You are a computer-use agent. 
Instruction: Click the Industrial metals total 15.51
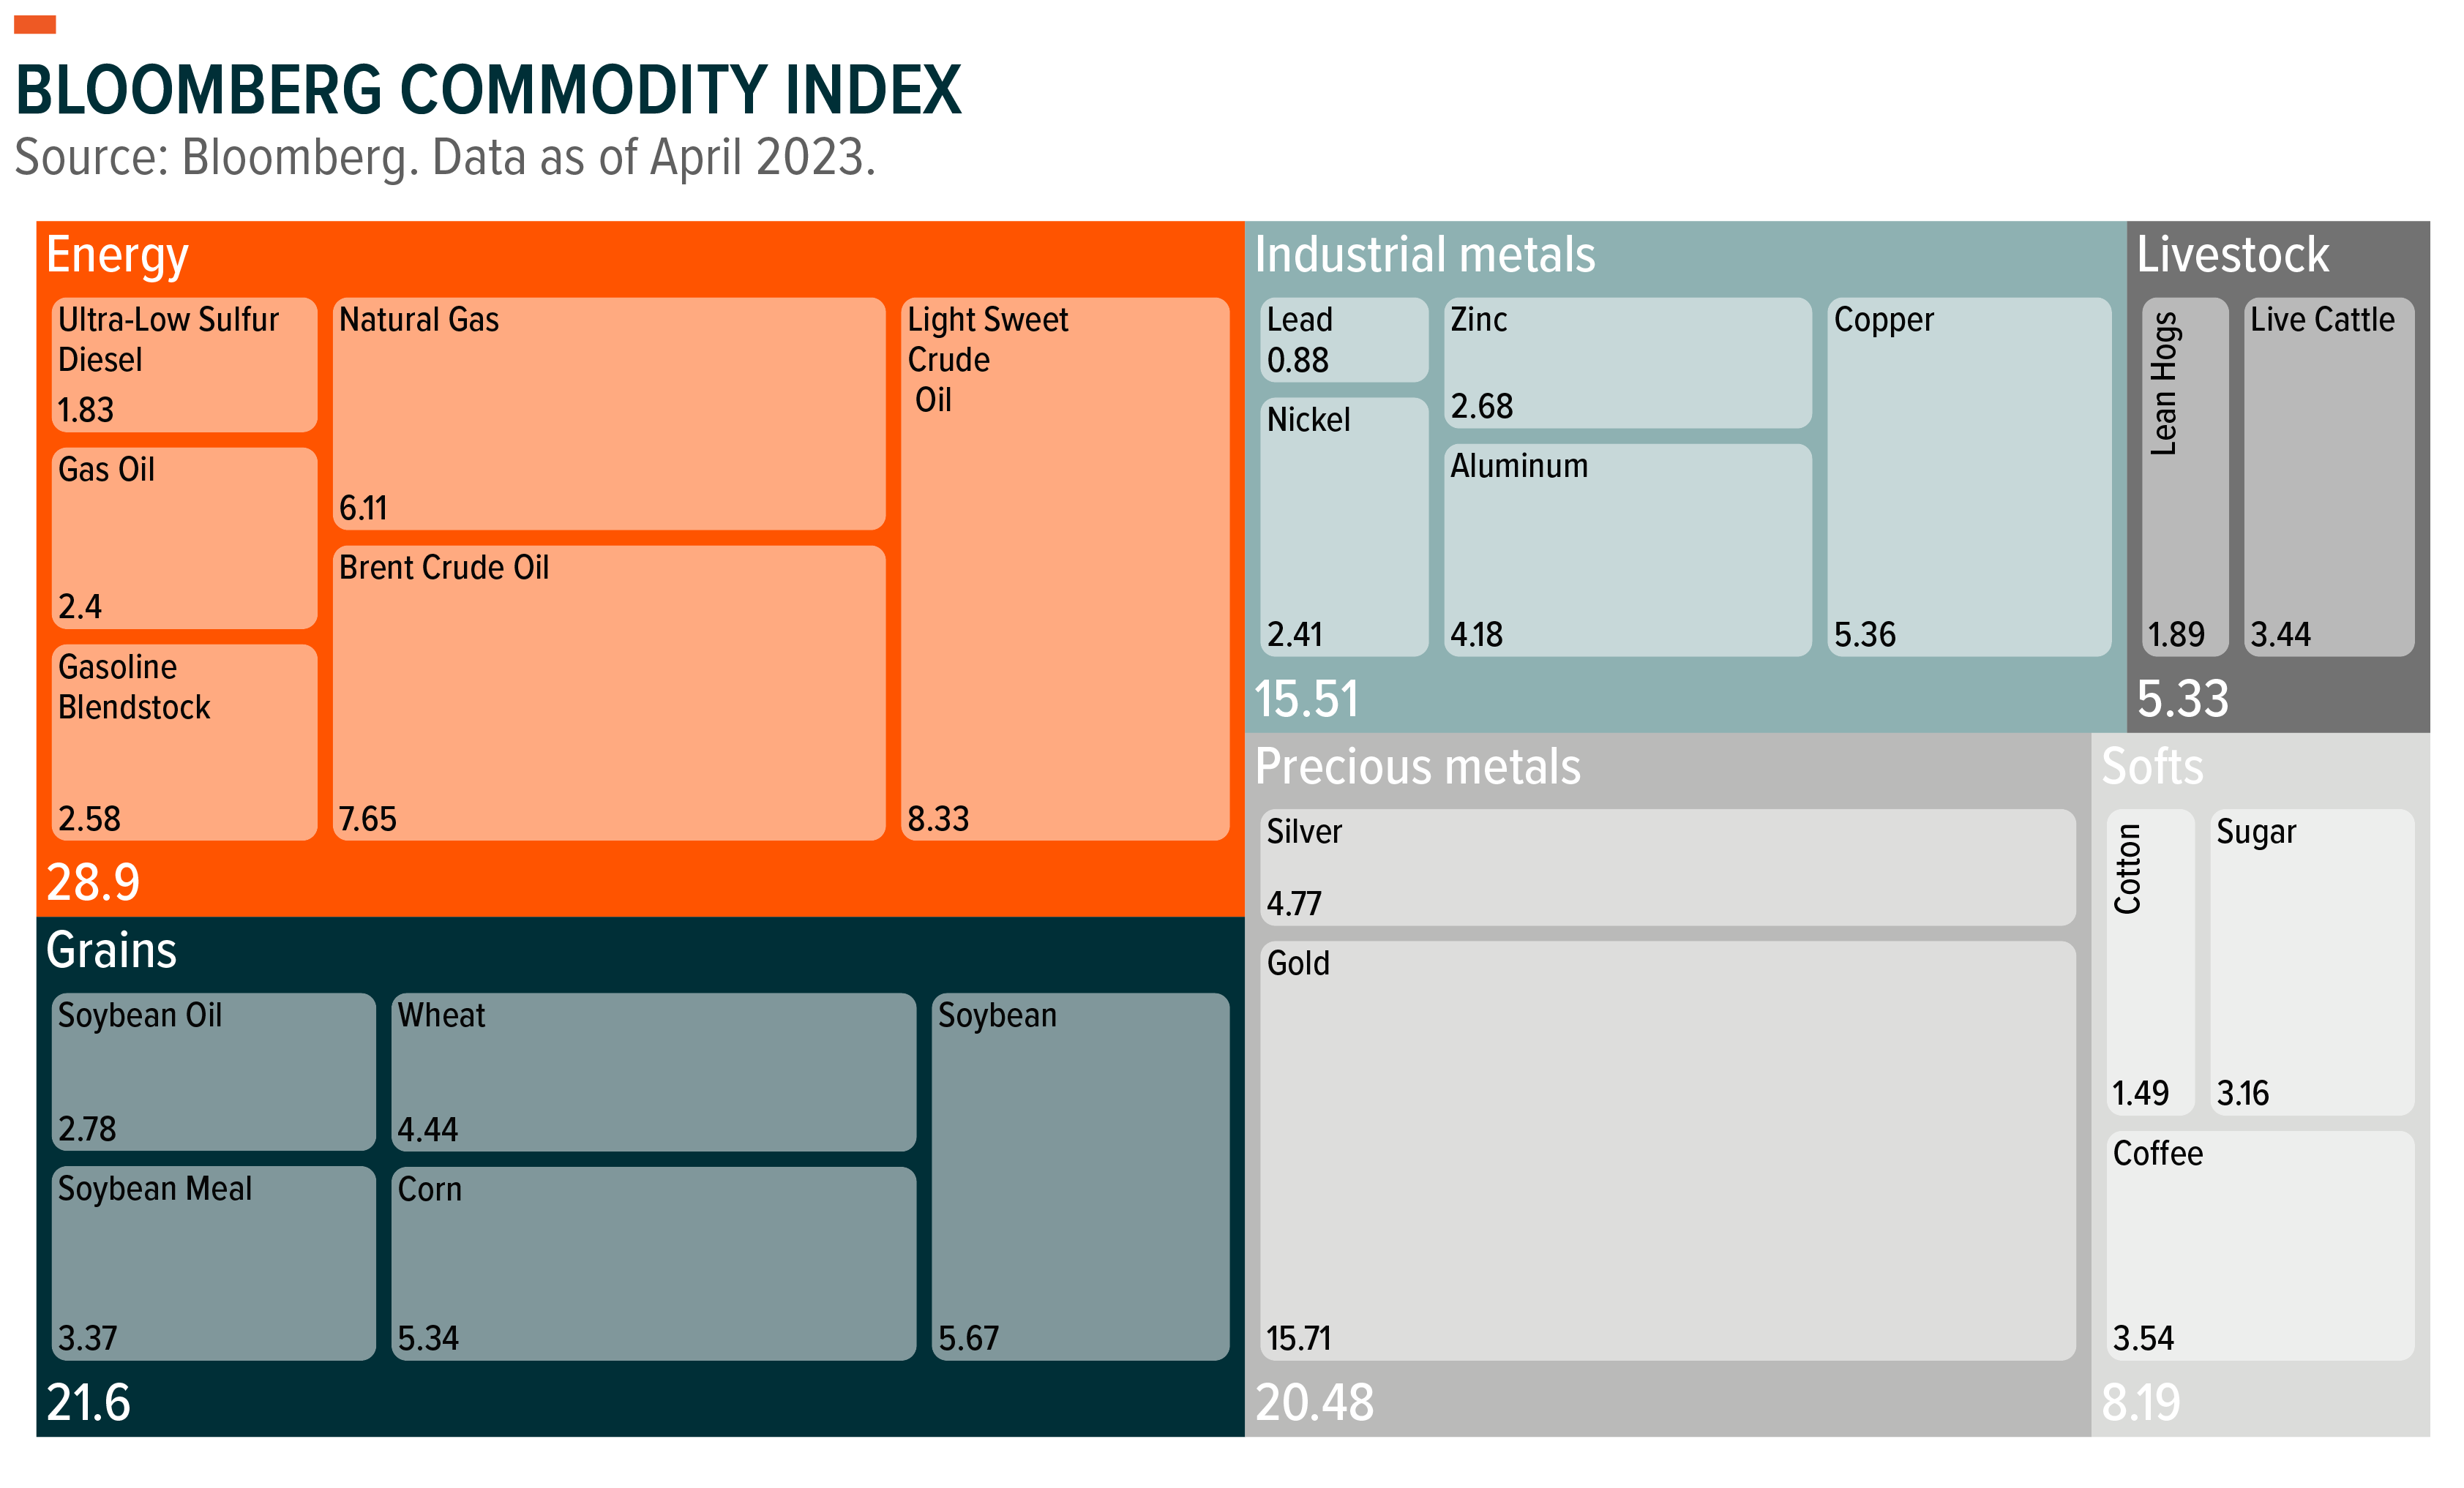click(x=1306, y=698)
